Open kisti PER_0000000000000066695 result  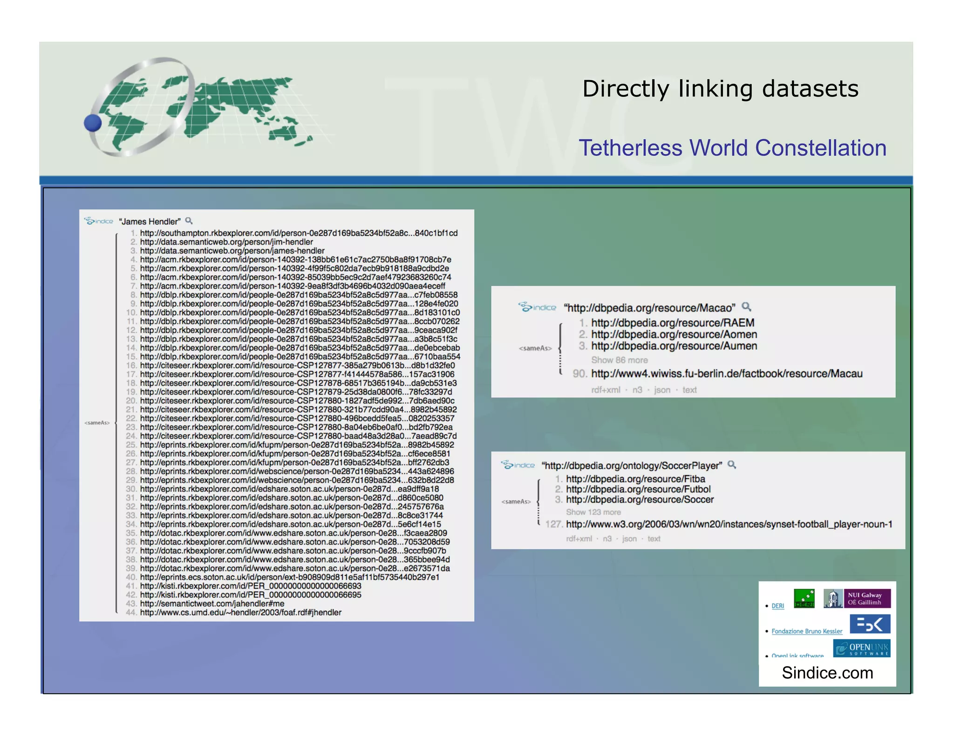(251, 594)
